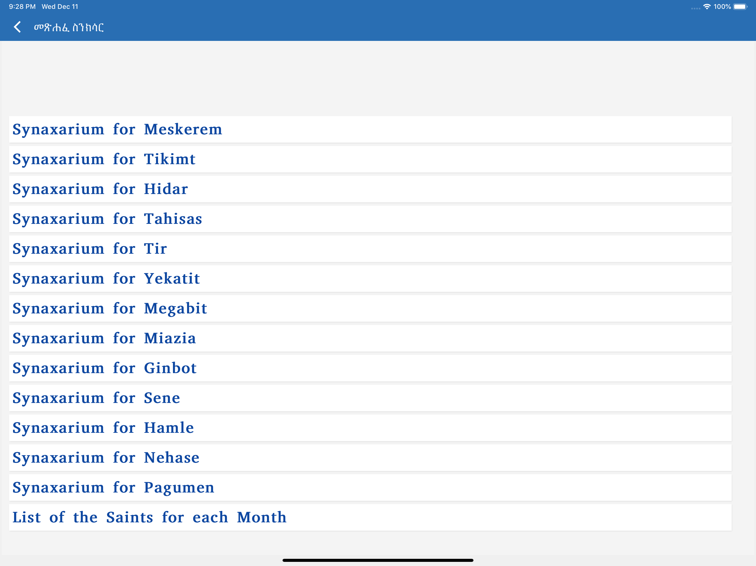
Task: Select Synaxarium for Sene
Action: click(x=370, y=398)
